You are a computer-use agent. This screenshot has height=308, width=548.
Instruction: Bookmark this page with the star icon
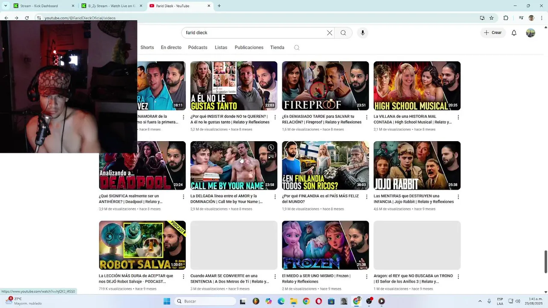[x=491, y=18]
